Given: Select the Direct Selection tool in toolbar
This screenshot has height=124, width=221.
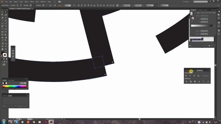Looking at the screenshot, I should tap(6, 12).
